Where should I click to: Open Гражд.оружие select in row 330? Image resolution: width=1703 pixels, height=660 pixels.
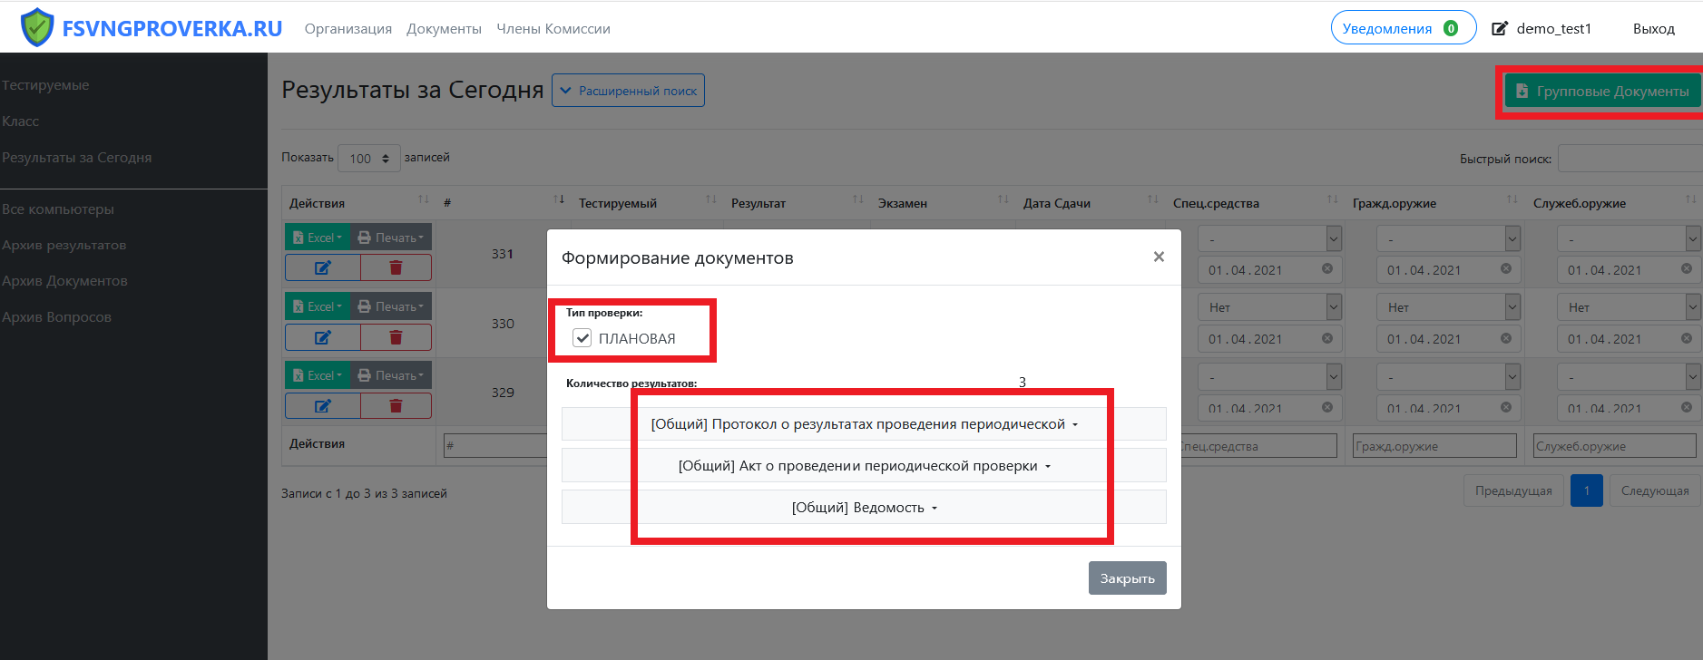1448,307
